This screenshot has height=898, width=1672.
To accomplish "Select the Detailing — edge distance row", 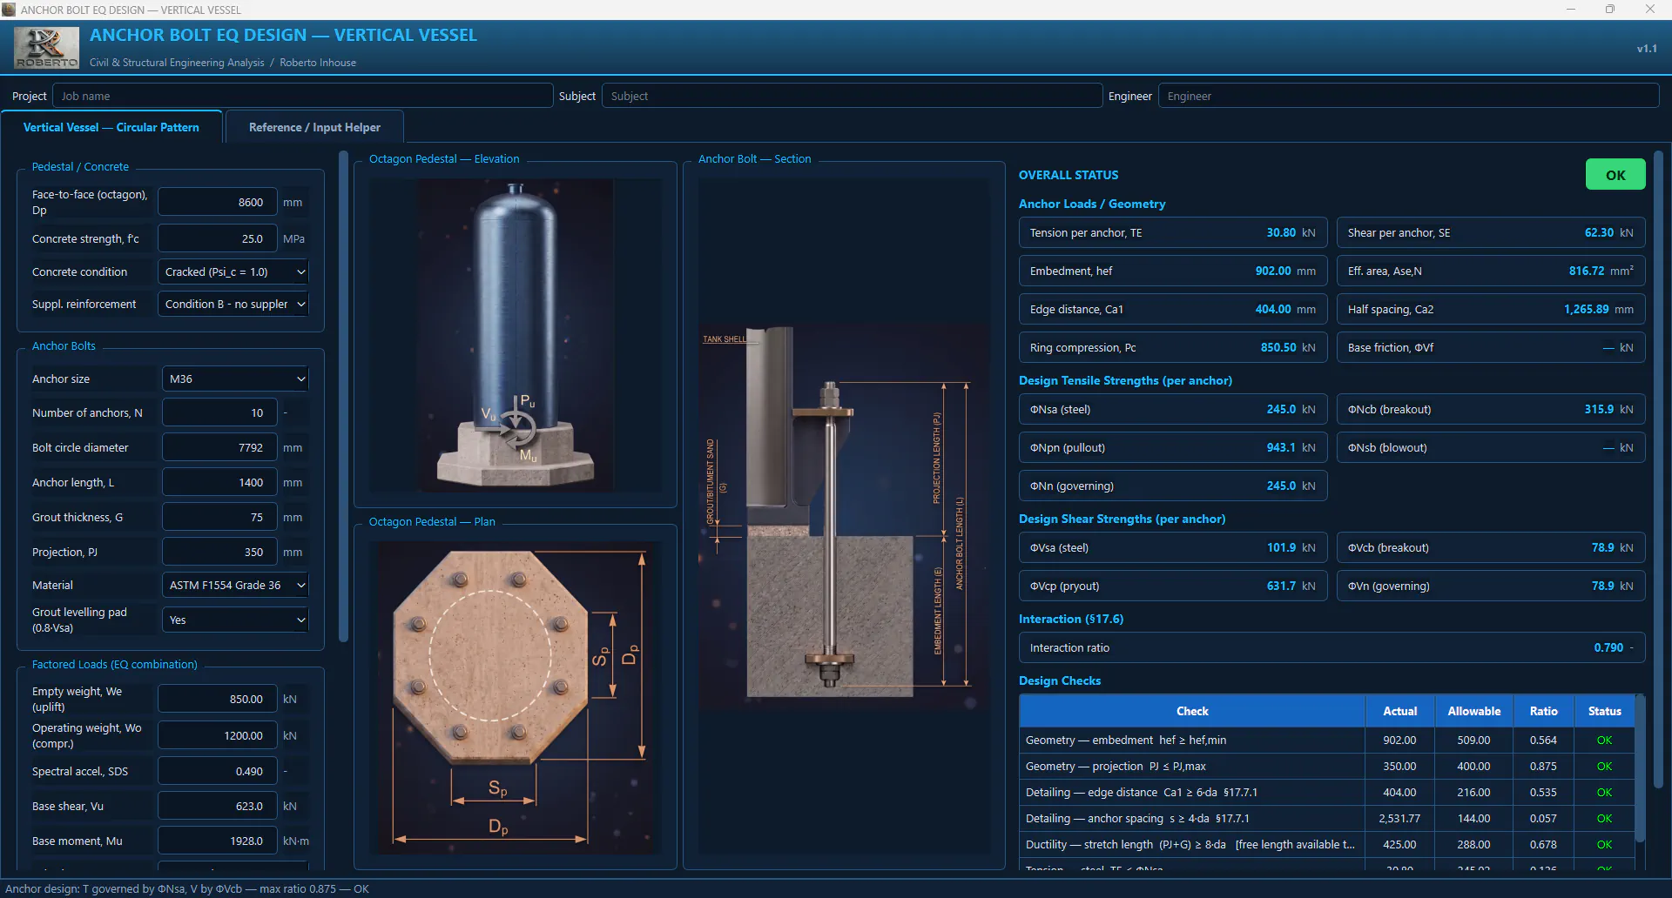I will coord(1326,792).
